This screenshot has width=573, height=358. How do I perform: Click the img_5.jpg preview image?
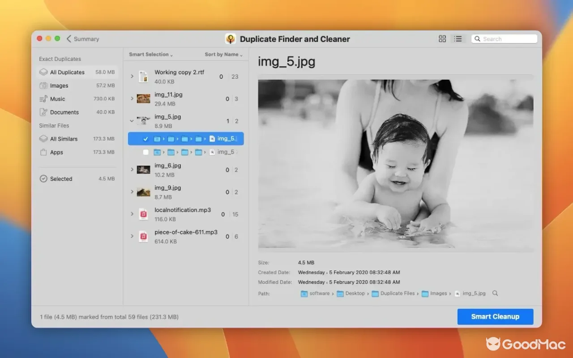coord(396,164)
